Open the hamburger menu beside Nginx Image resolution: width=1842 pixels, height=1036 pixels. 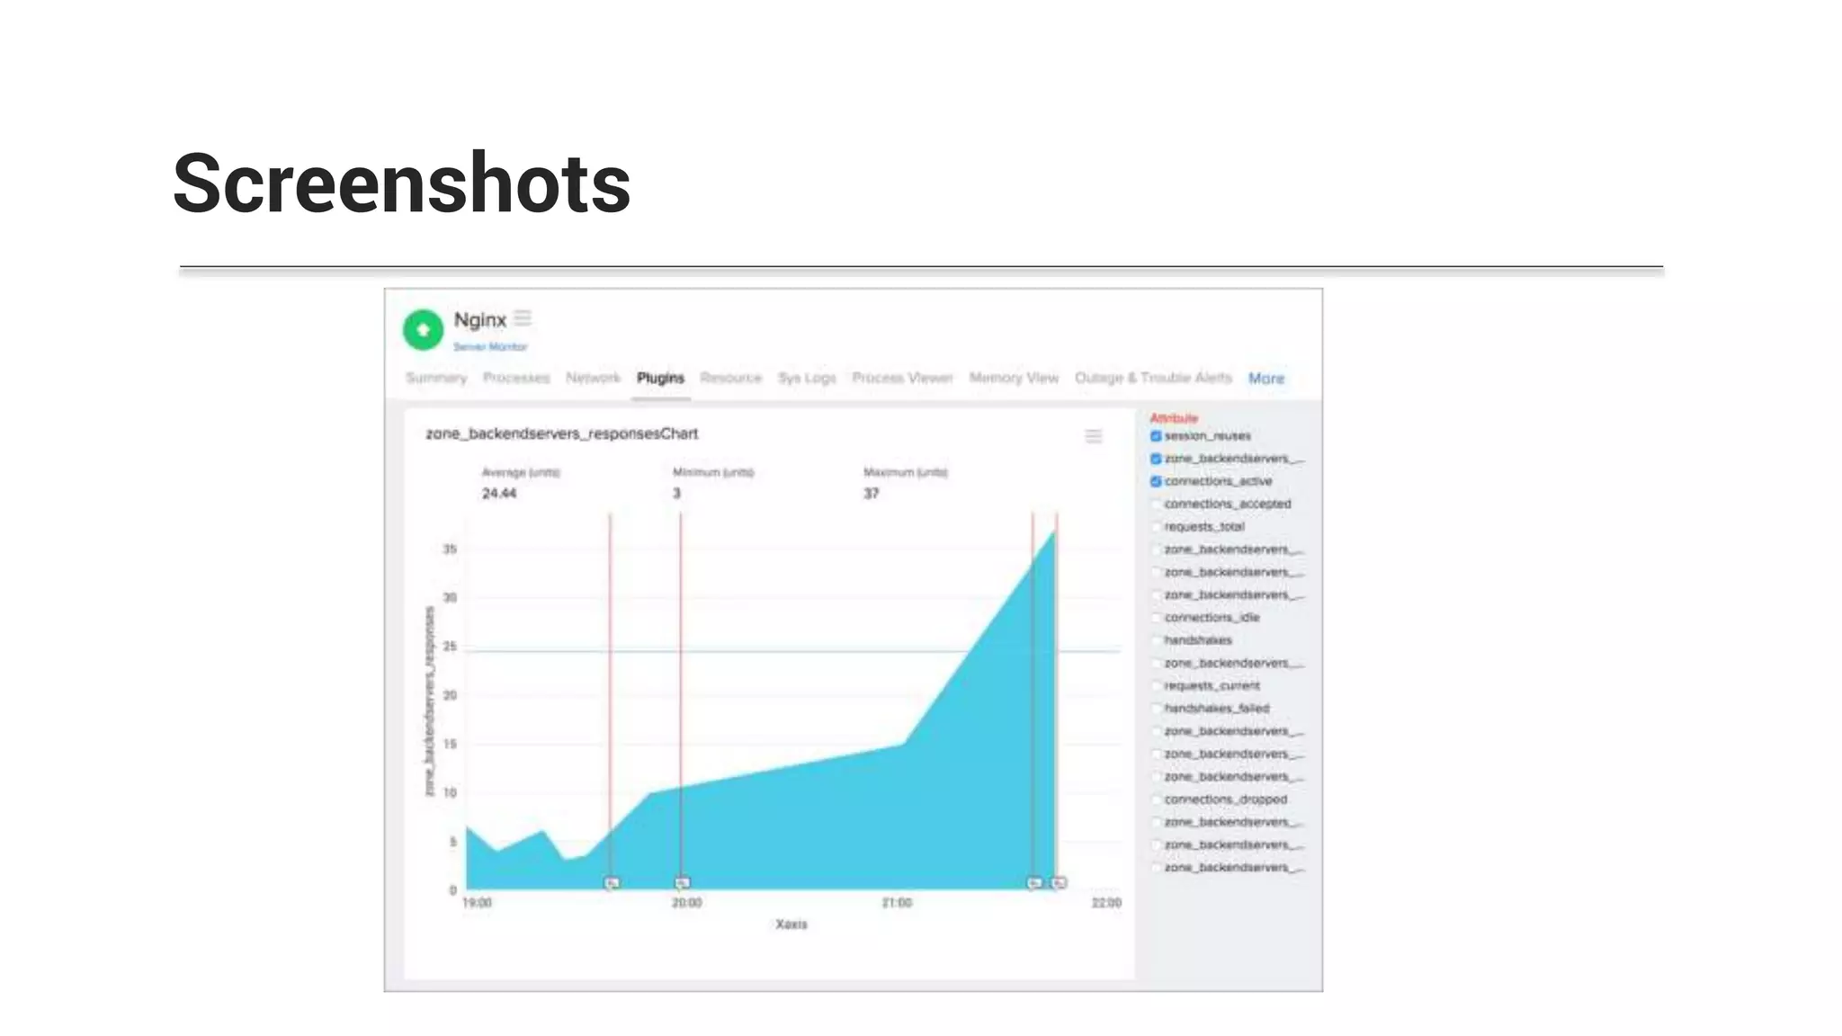pos(523,318)
